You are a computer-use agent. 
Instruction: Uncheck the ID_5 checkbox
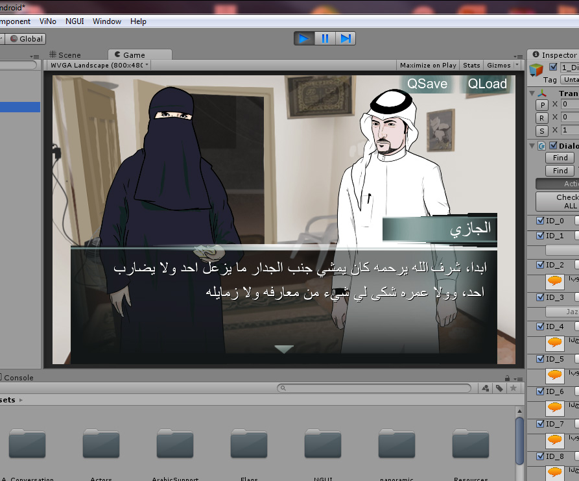click(x=541, y=359)
